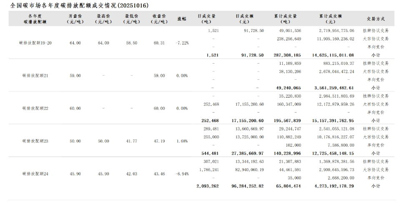Select the 碳排放配额19-20 row label

coord(35,43)
